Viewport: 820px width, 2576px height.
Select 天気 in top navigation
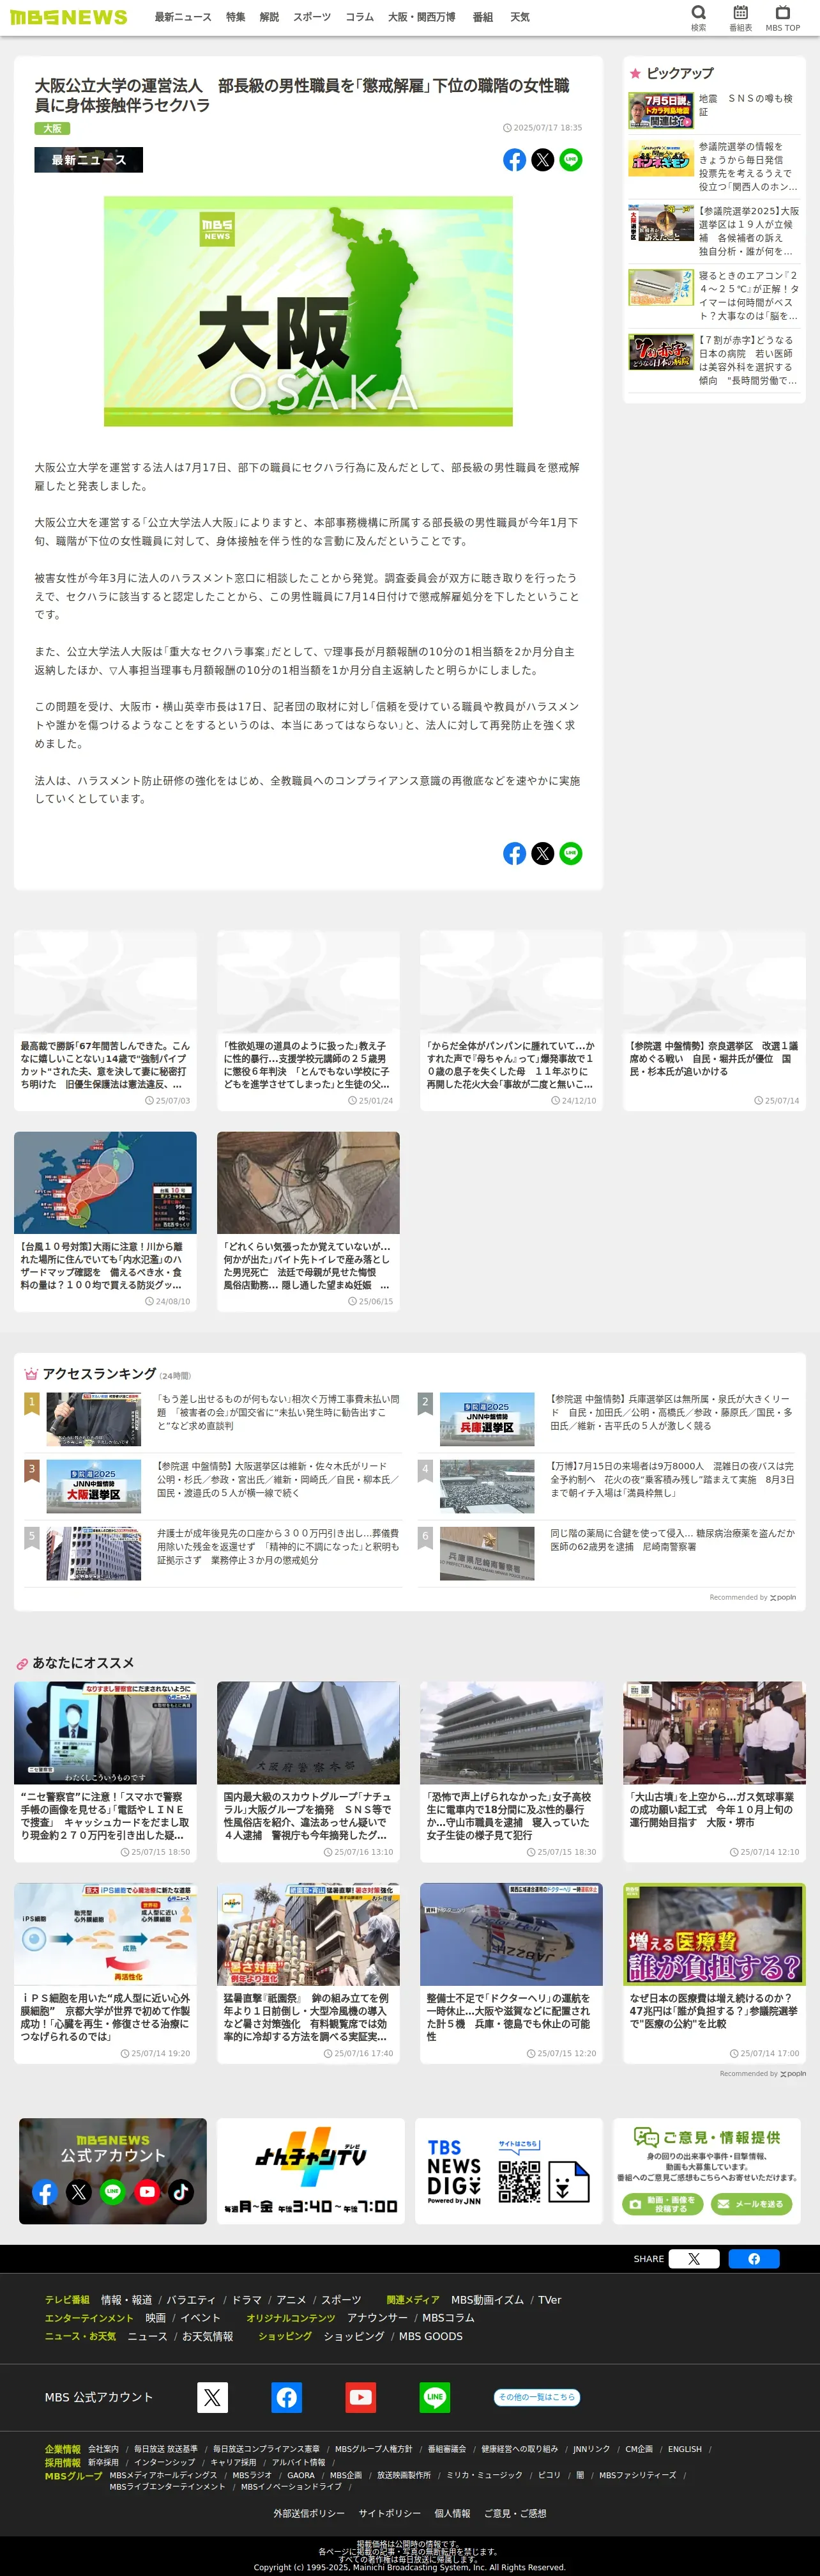(x=520, y=17)
